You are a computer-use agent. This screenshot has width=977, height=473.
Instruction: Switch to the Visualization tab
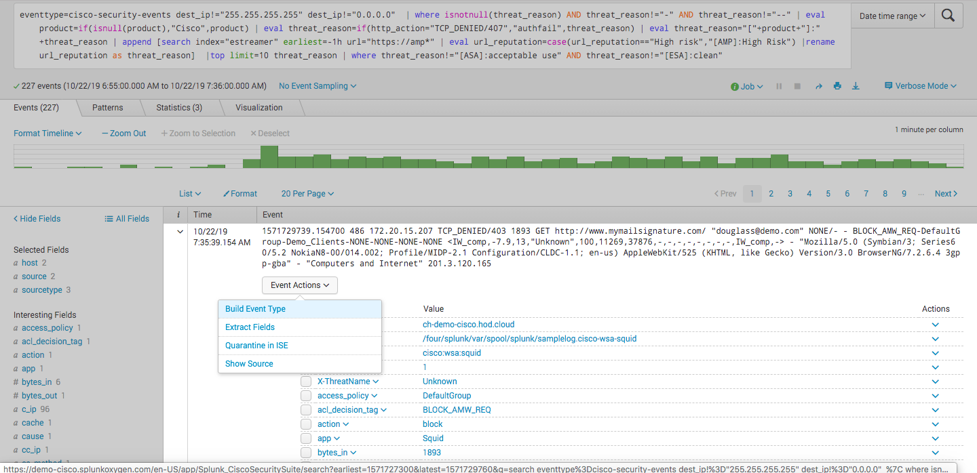click(x=259, y=108)
